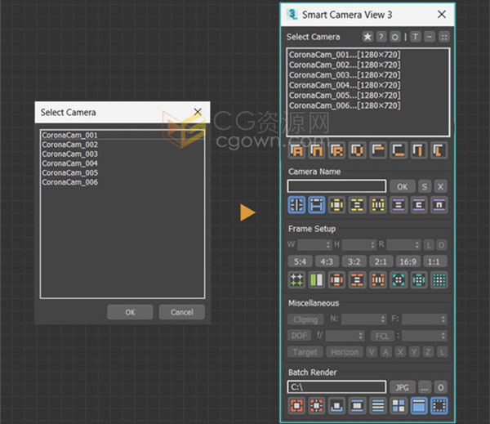Click the star icon beside Select Camera
The width and height of the screenshot is (490, 424).
coord(368,38)
